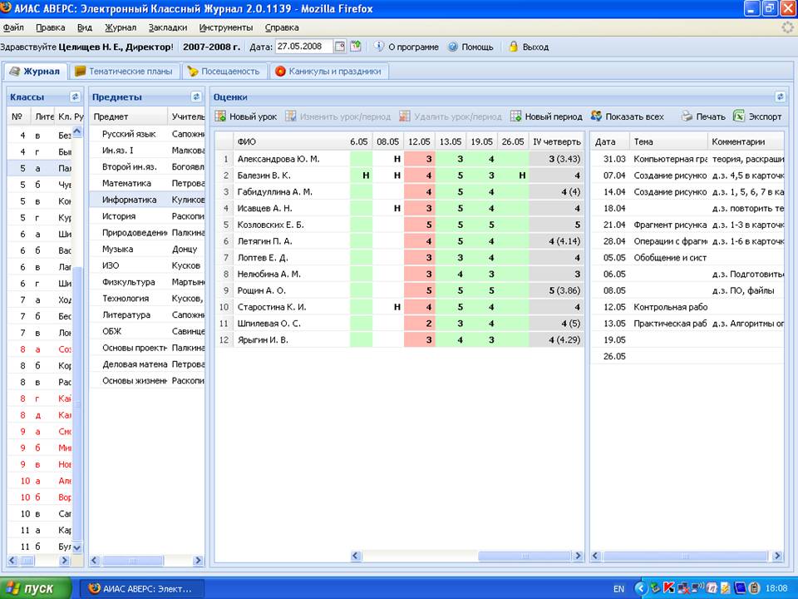Click Изменить урок/период toolbar item
Screen dimensions: 798x599
(338, 116)
